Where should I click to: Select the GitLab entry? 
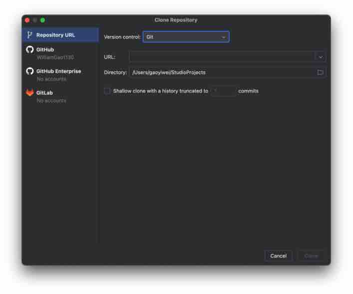[60, 96]
